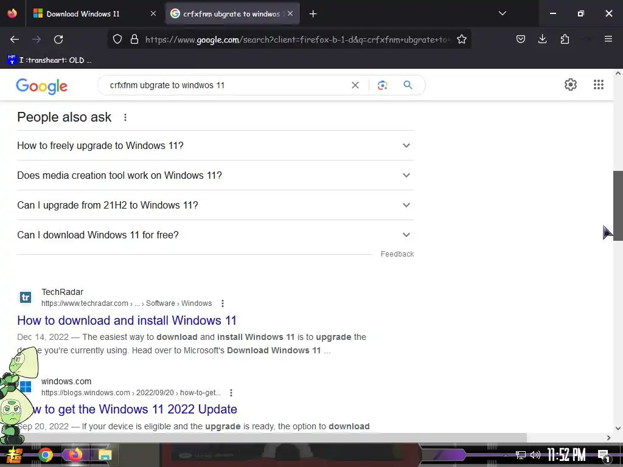623x467 pixels.
Task: Save page to Pocket icon
Action: pos(521,39)
